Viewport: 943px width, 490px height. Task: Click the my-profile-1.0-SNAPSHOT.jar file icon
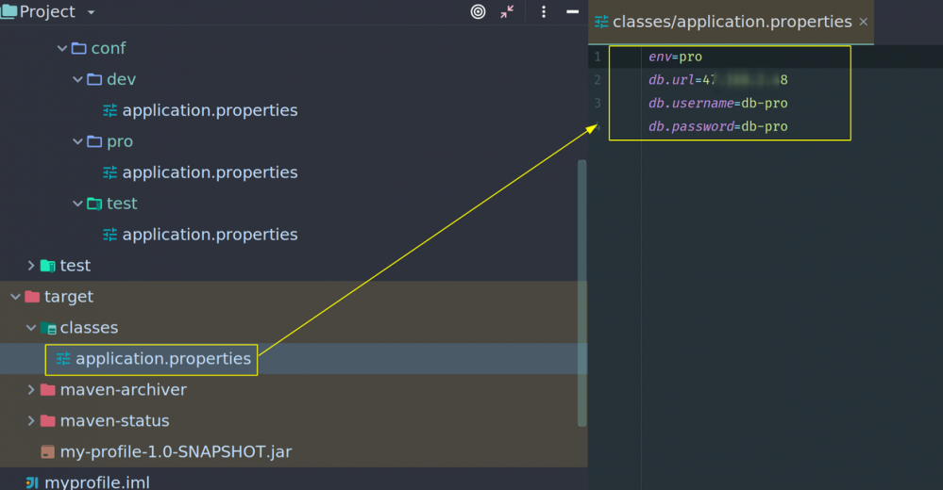(x=47, y=452)
